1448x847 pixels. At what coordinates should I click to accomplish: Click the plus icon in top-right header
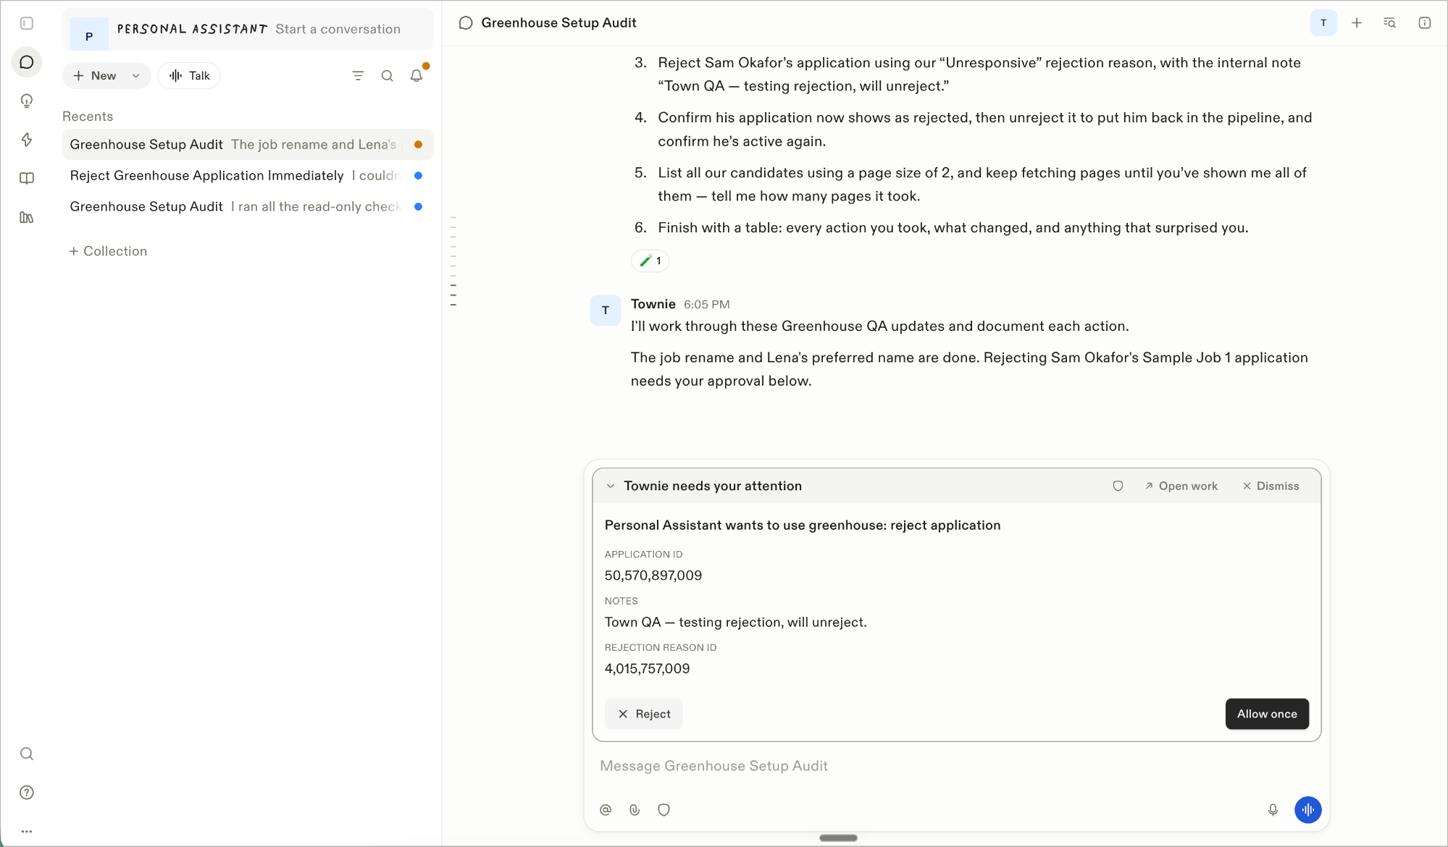pyautogui.click(x=1357, y=23)
